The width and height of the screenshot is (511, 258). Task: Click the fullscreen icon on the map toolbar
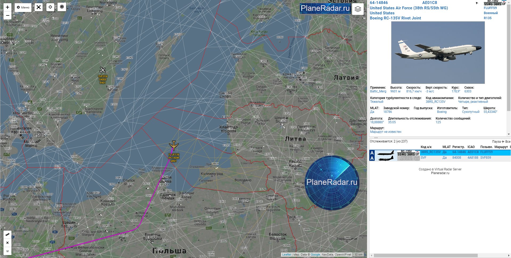pos(38,7)
